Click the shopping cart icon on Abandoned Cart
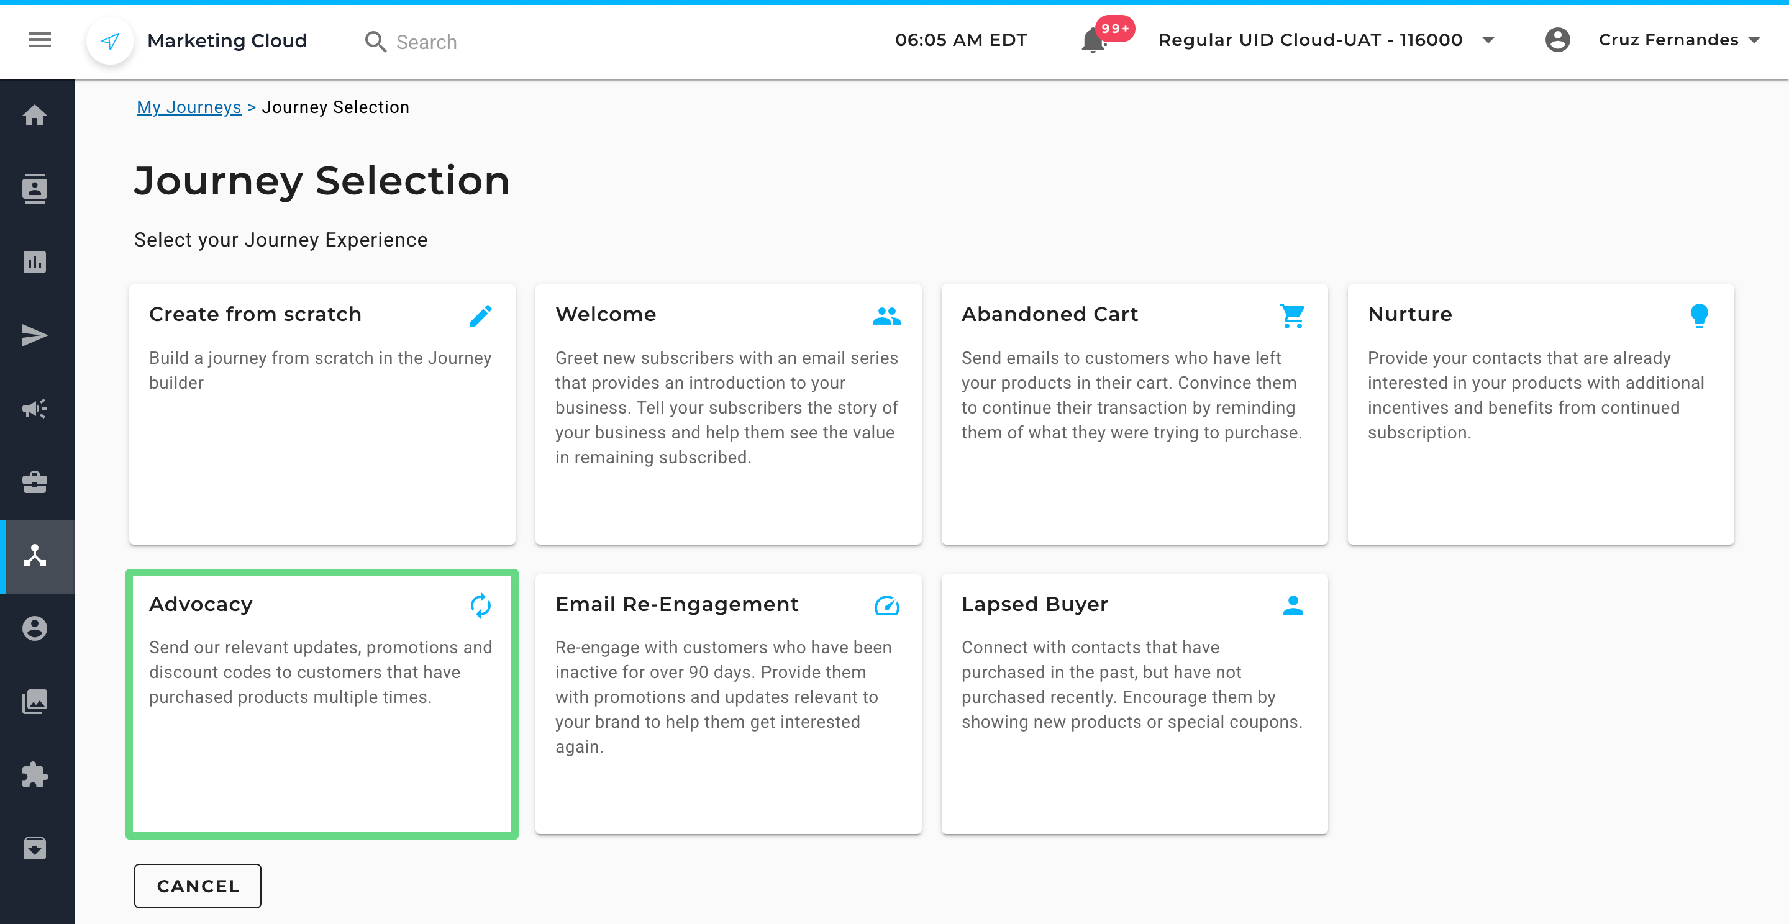Screen dimensions: 1789x924 [x=1293, y=316]
